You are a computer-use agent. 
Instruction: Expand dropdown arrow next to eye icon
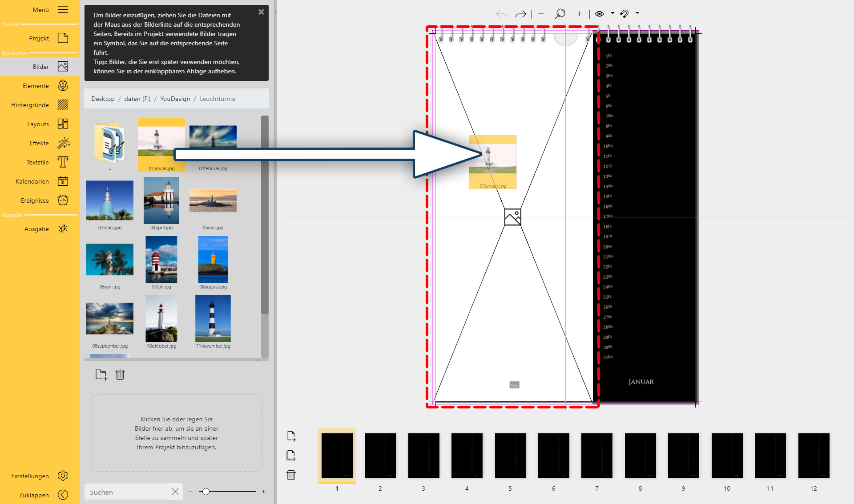(x=612, y=13)
